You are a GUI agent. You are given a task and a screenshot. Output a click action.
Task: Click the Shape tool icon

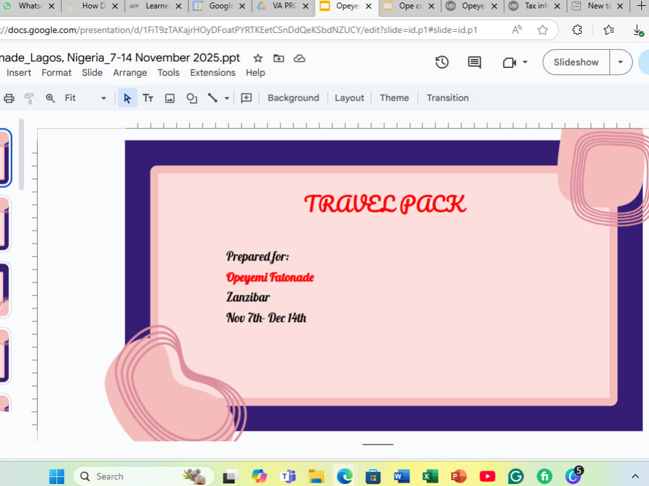point(191,98)
